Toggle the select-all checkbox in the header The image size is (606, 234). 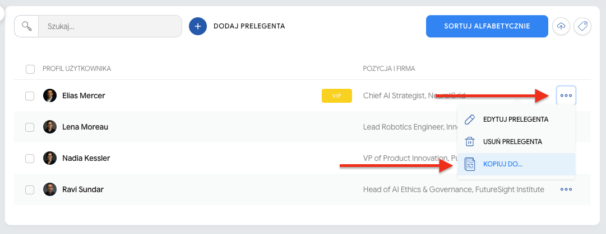point(30,69)
